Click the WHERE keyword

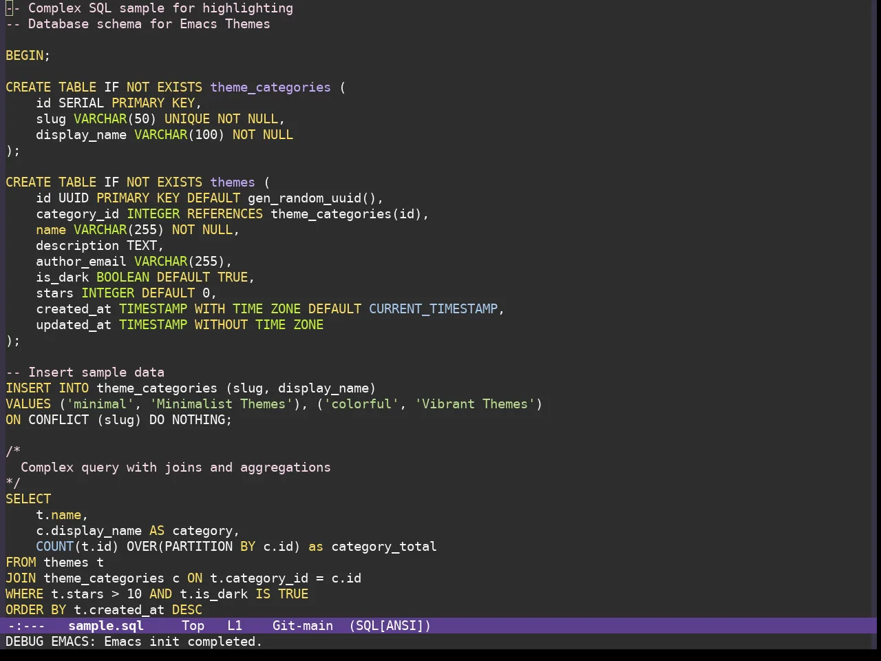tap(25, 594)
